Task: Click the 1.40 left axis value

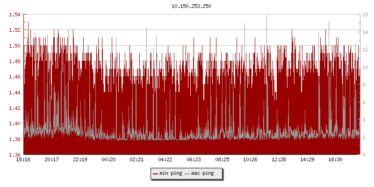Action: pos(14,123)
